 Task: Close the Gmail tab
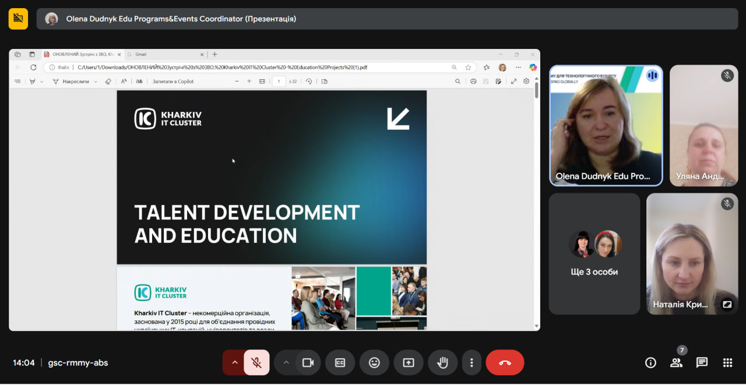[x=202, y=54]
